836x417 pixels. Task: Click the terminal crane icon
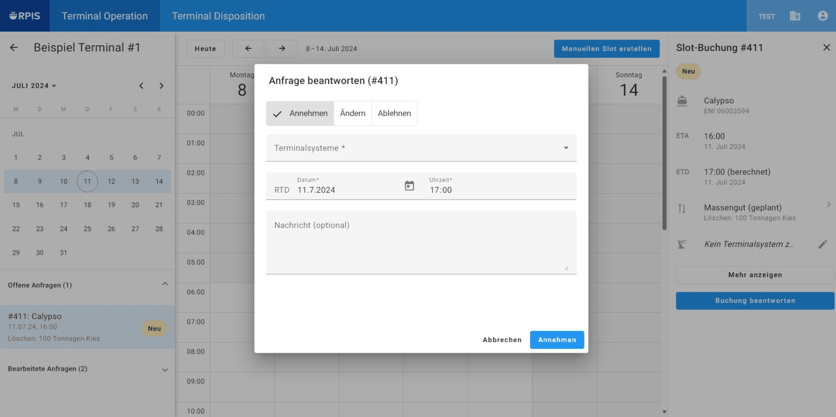point(682,244)
